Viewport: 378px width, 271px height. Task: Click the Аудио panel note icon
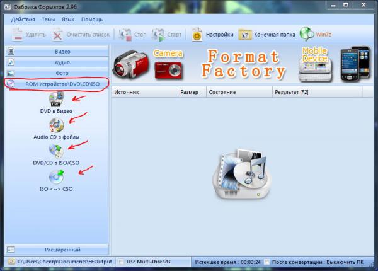pos(11,62)
